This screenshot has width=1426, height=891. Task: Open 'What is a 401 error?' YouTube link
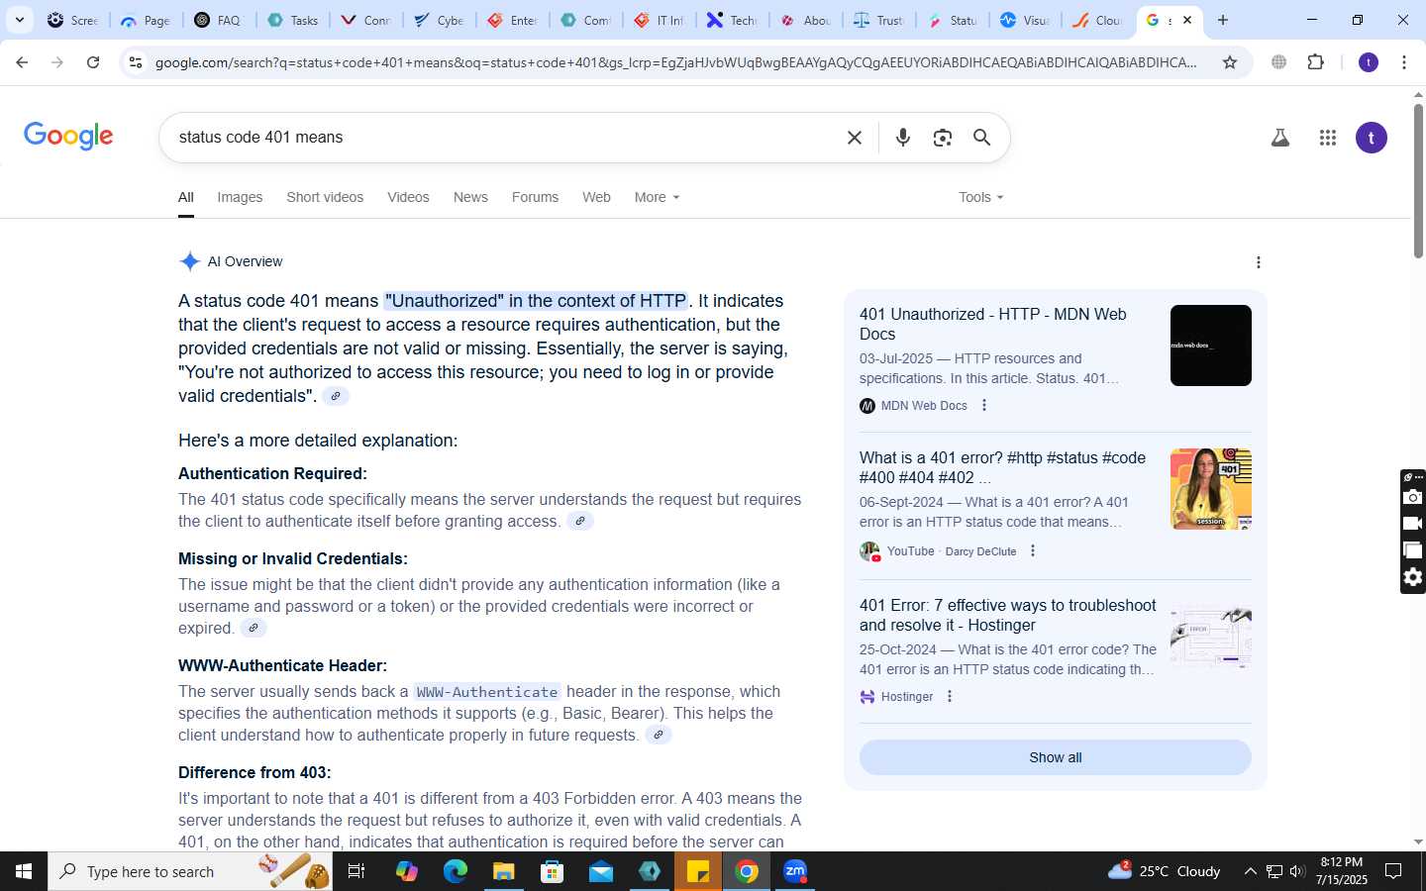(1002, 467)
